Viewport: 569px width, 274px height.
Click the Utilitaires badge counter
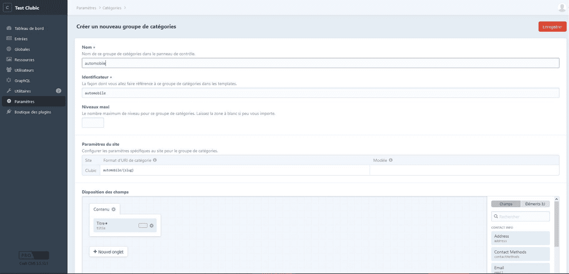click(59, 91)
